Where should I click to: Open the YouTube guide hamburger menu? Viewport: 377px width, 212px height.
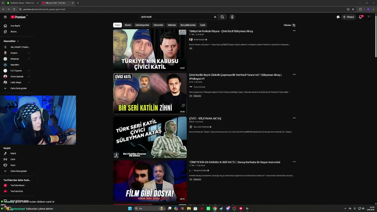click(5, 17)
